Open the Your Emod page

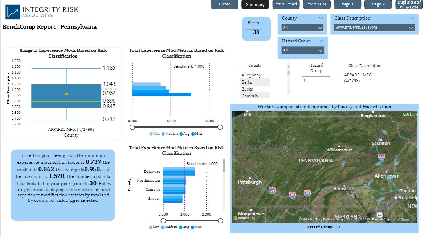coord(287,5)
